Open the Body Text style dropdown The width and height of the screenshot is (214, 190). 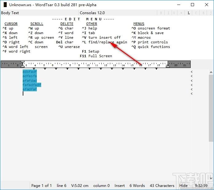click(x=39, y=13)
